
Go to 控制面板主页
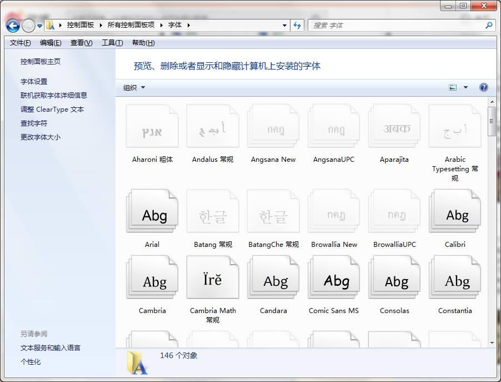[x=41, y=61]
